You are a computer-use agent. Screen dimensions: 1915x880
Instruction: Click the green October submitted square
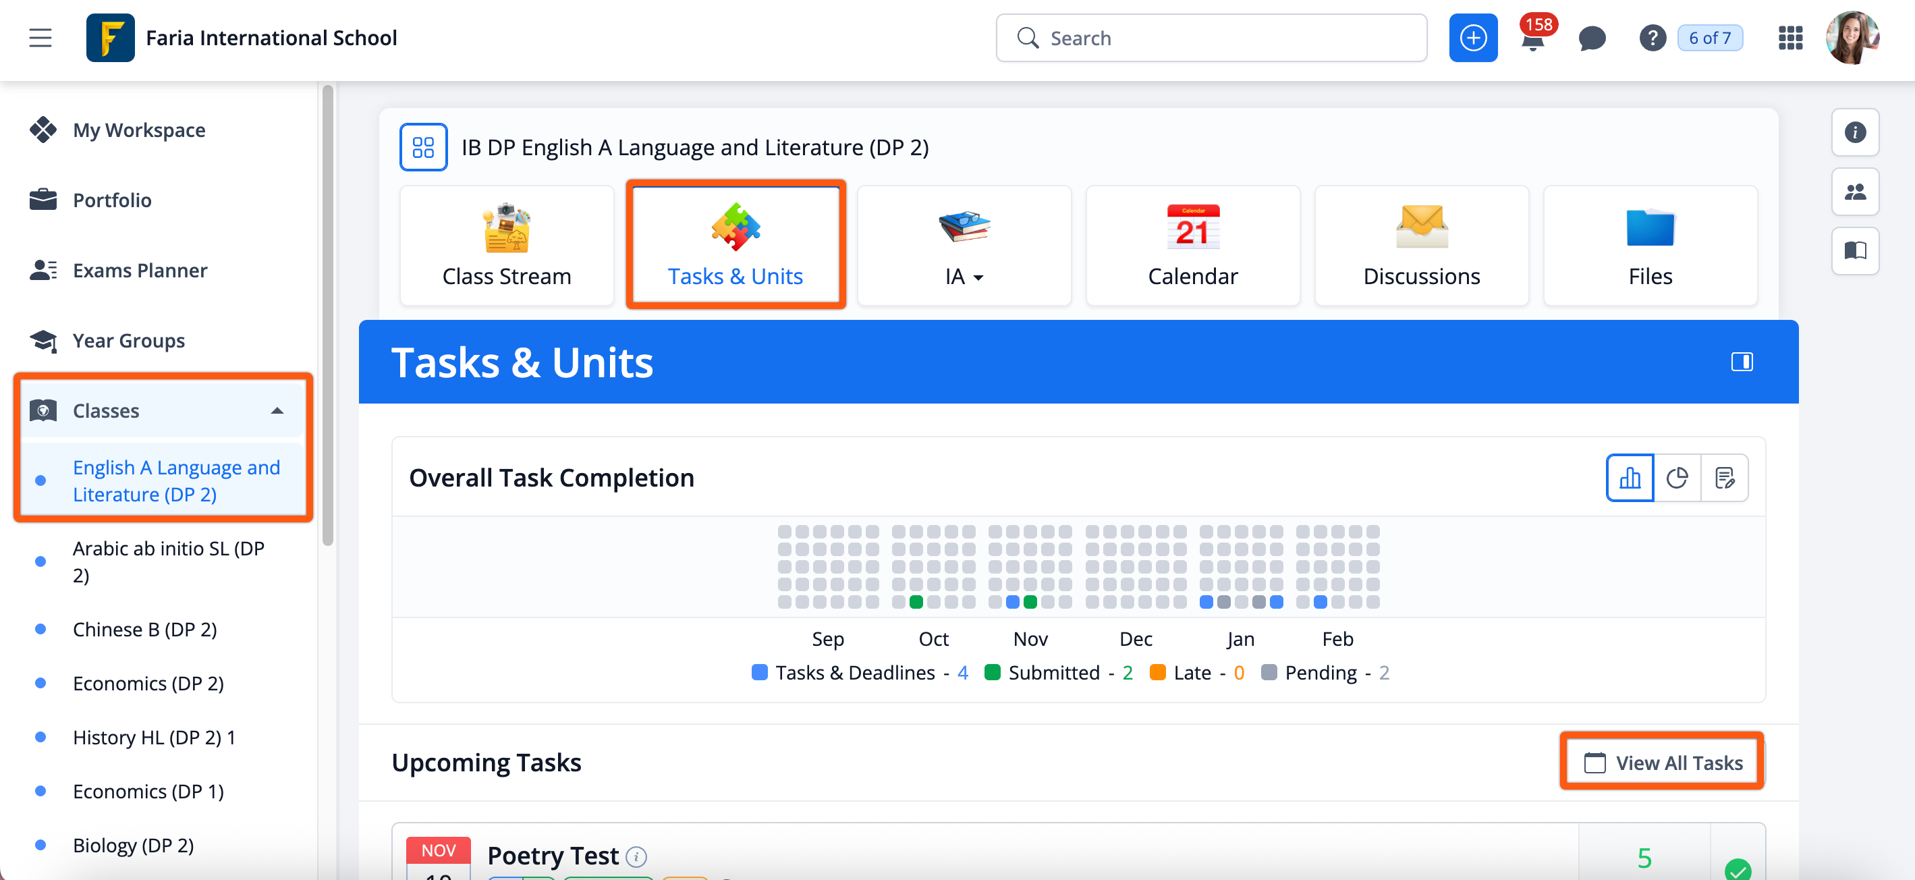916,602
